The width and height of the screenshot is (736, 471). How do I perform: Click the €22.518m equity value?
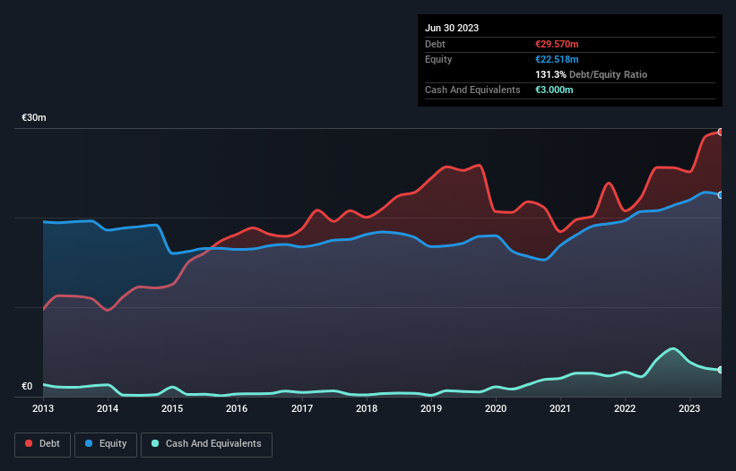[x=557, y=59]
